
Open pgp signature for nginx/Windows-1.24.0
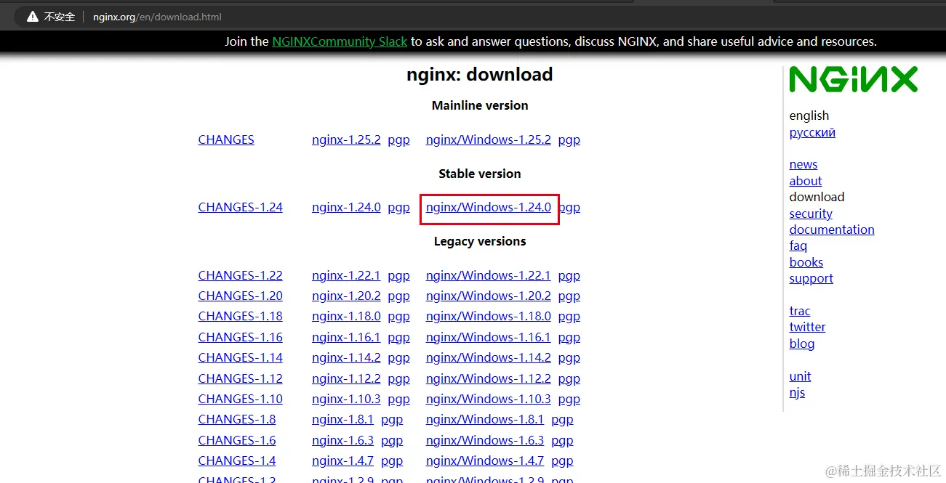570,207
